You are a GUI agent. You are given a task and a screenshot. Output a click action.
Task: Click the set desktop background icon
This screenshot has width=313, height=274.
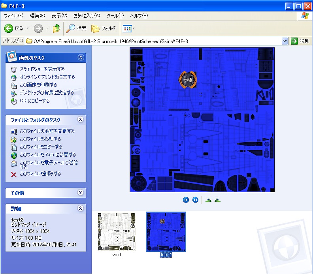(13, 93)
